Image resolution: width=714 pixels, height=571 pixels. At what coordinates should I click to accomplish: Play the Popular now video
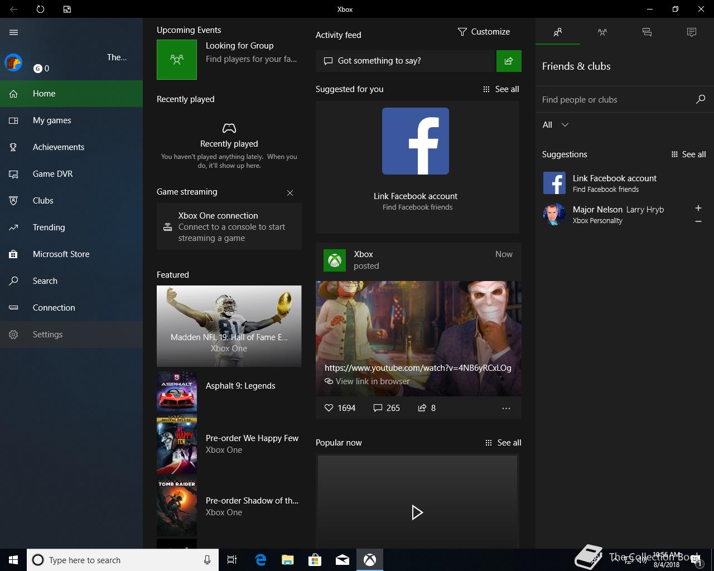(x=417, y=512)
